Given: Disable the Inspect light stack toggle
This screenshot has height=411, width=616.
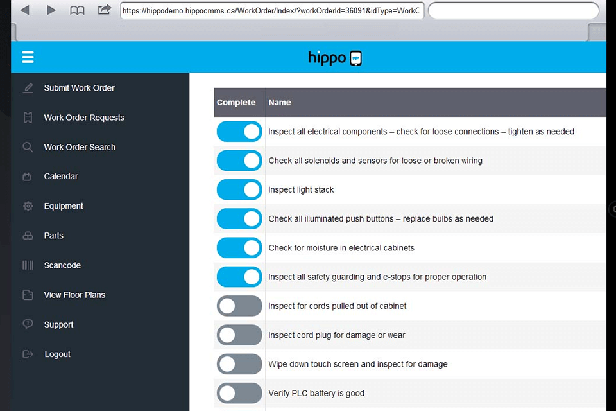Looking at the screenshot, I should click(239, 189).
